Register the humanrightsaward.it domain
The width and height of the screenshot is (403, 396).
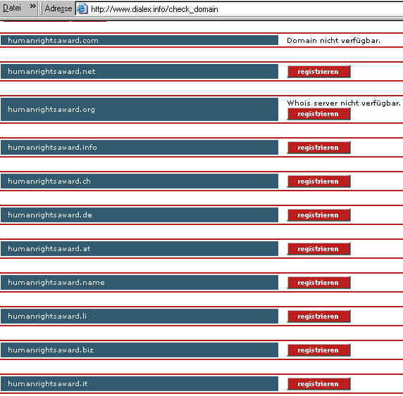click(318, 384)
